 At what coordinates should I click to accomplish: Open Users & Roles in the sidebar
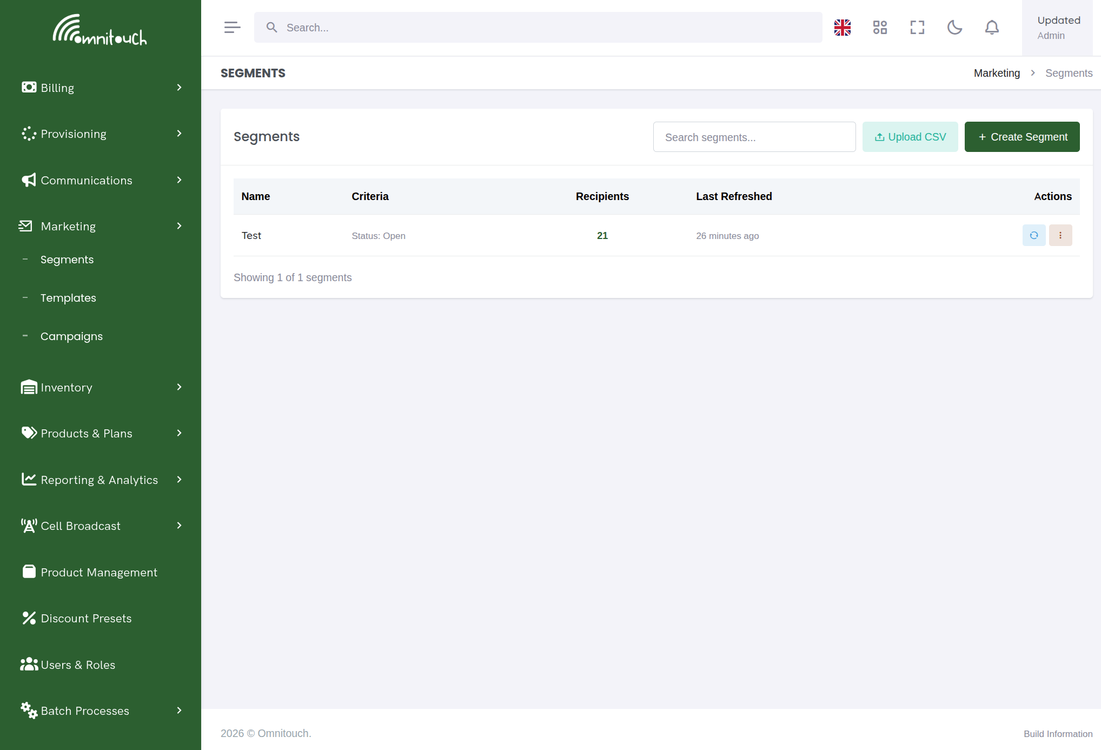[x=78, y=665]
